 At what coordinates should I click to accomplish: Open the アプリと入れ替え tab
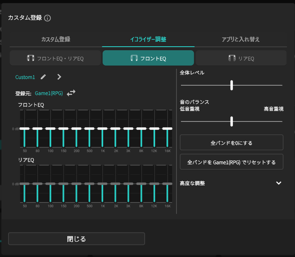241,39
